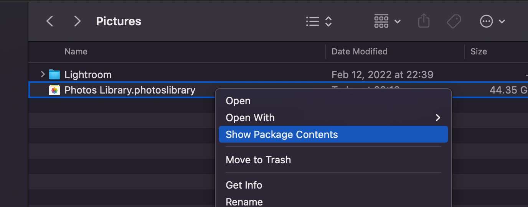
Task: Sort by the Size column header
Action: pos(478,51)
